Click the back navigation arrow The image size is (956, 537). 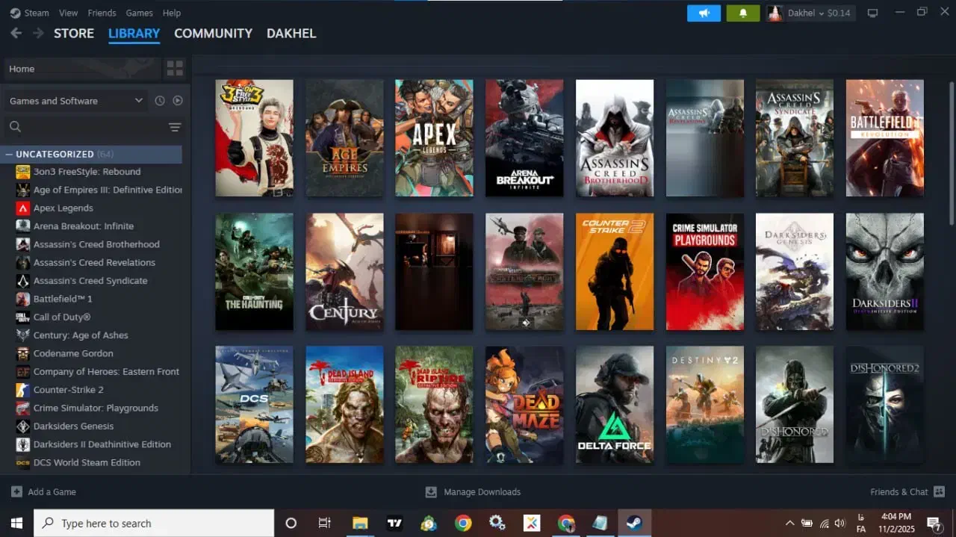15,33
